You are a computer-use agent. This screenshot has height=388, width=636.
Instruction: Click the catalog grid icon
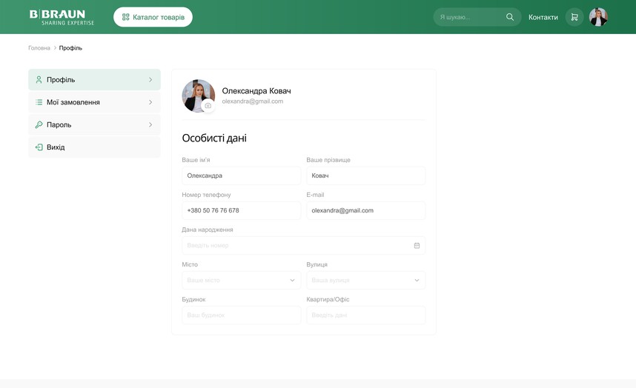126,17
